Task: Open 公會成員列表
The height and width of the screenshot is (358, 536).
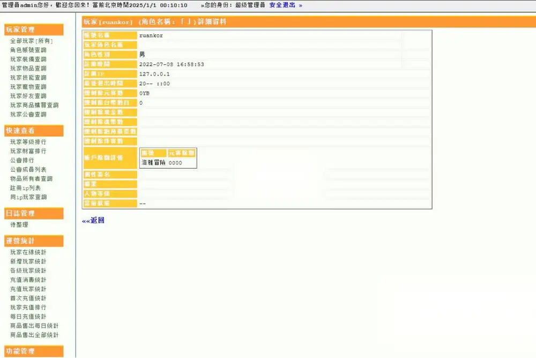Action: [x=28, y=170]
